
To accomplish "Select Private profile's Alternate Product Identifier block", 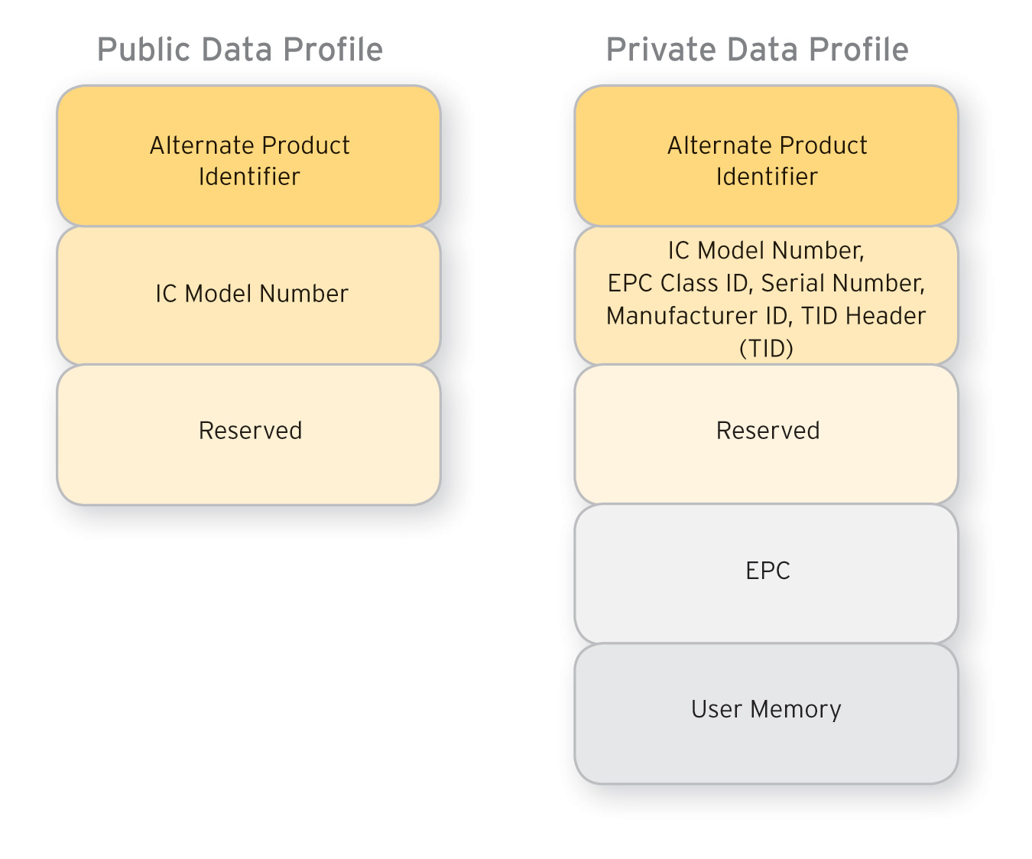I will 767,156.
